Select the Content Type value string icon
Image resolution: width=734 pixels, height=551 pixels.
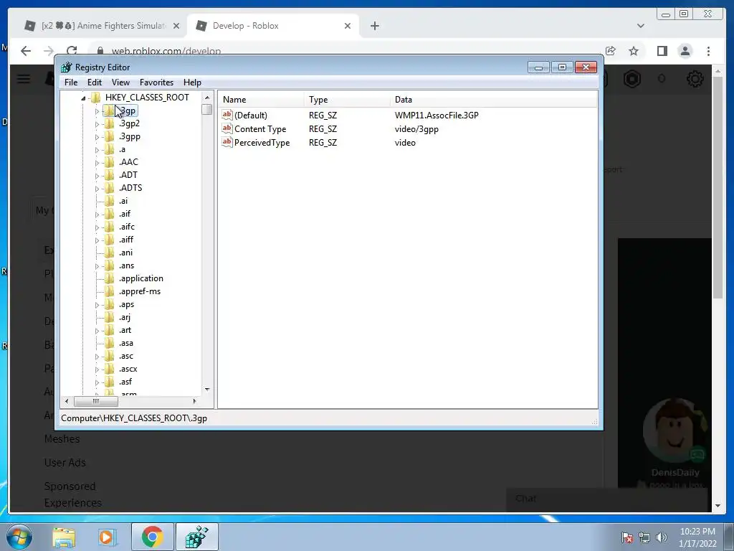tap(227, 128)
